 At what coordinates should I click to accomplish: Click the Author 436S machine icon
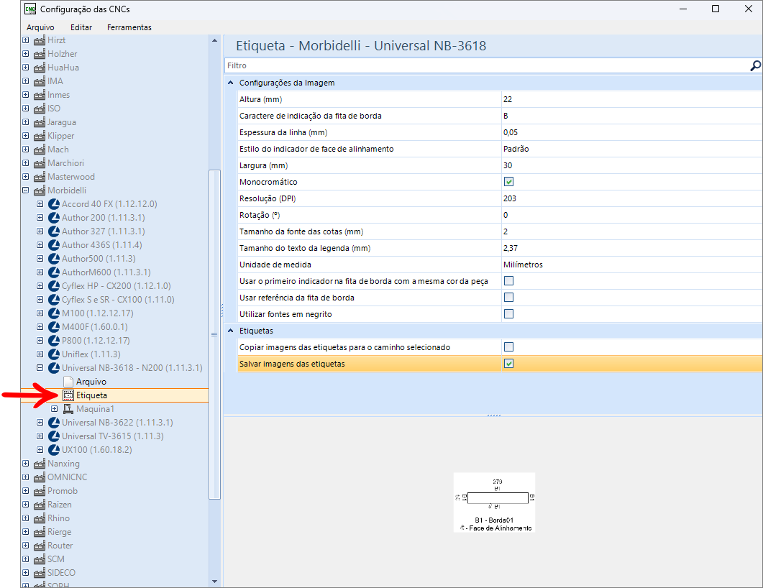(x=53, y=245)
